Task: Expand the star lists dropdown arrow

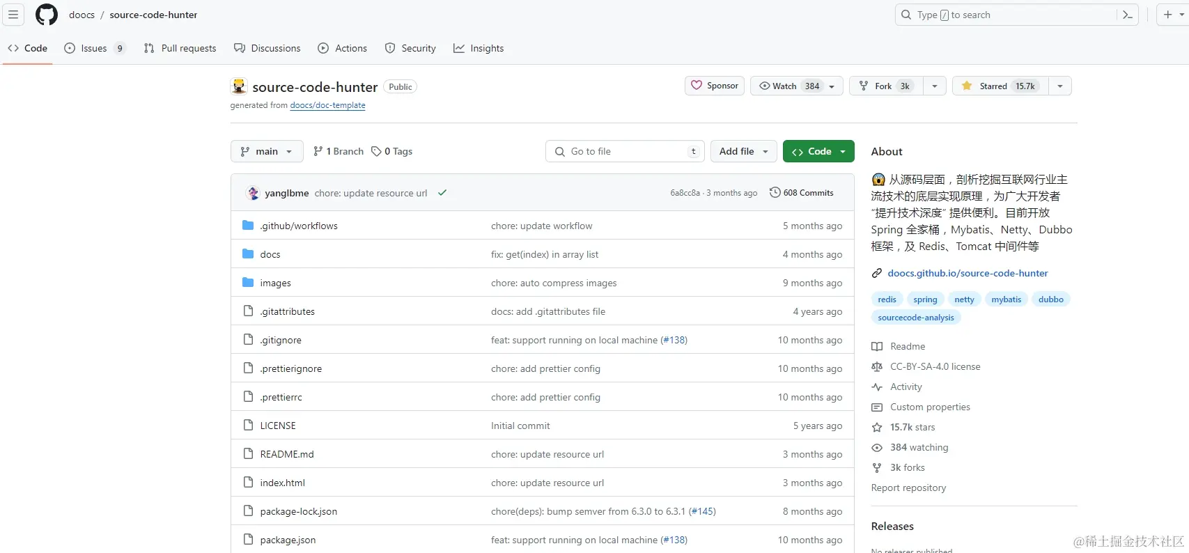Action: [1060, 86]
